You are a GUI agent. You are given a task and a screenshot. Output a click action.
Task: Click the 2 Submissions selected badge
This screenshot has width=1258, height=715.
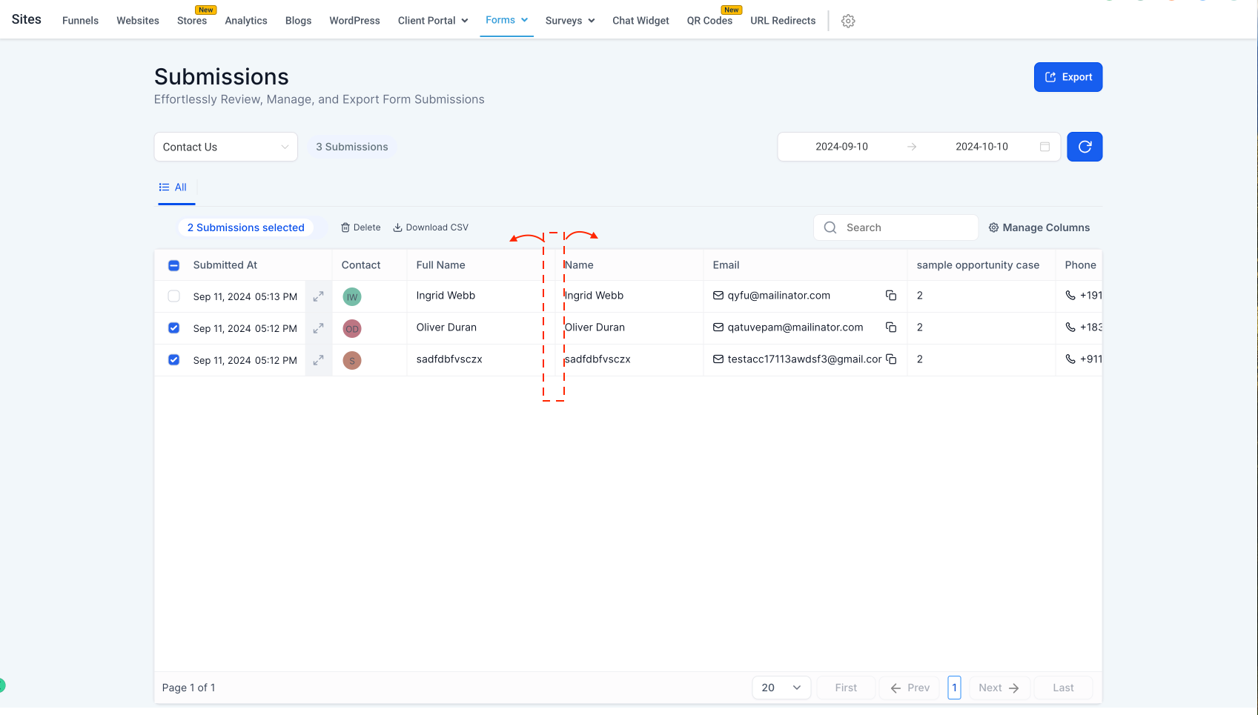(245, 227)
